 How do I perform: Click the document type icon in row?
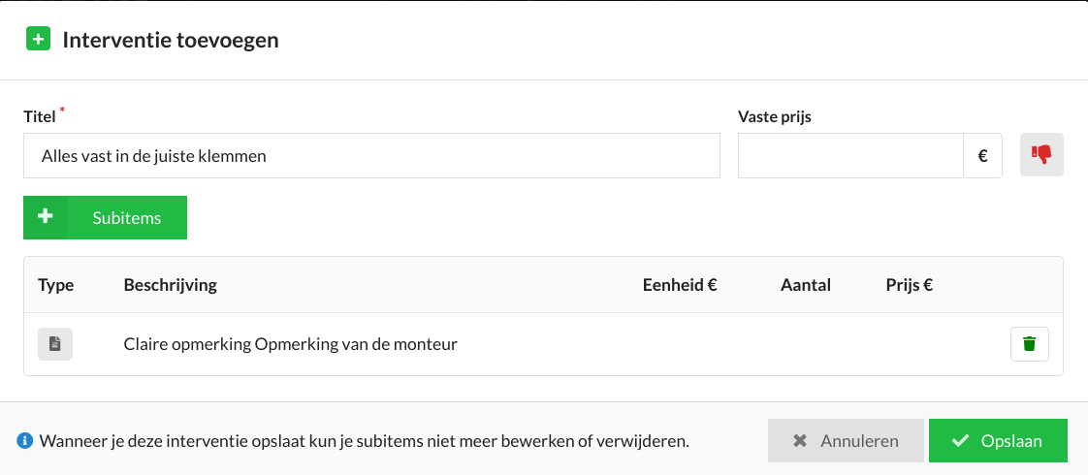(x=55, y=343)
